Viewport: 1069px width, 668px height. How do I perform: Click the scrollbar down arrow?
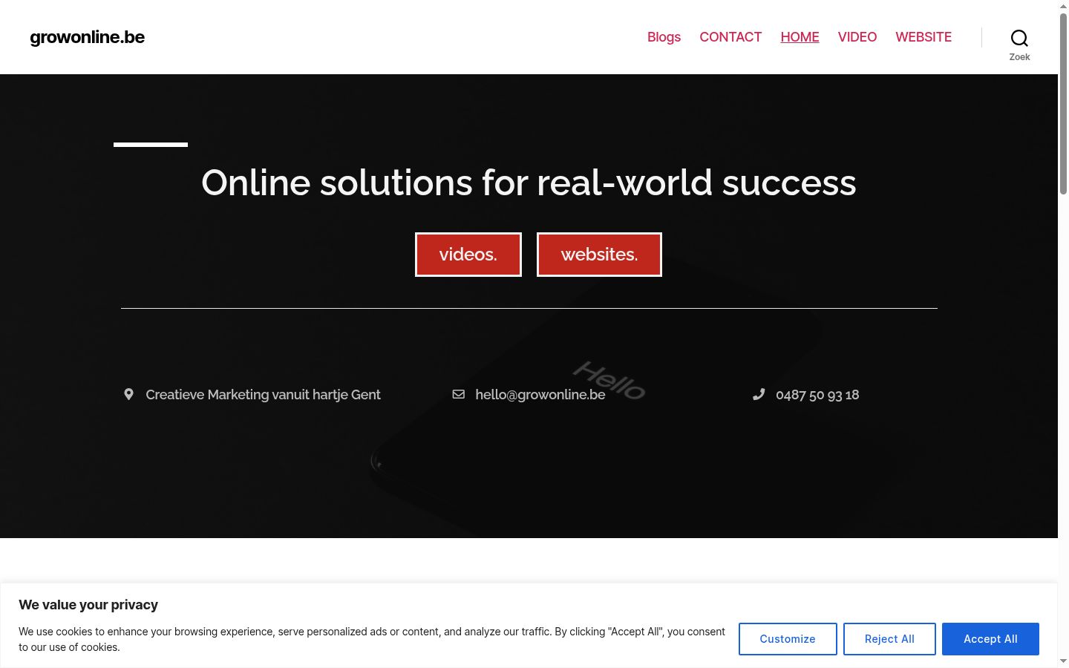(1063, 661)
